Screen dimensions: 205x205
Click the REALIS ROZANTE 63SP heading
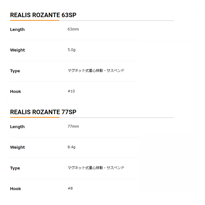43,15
